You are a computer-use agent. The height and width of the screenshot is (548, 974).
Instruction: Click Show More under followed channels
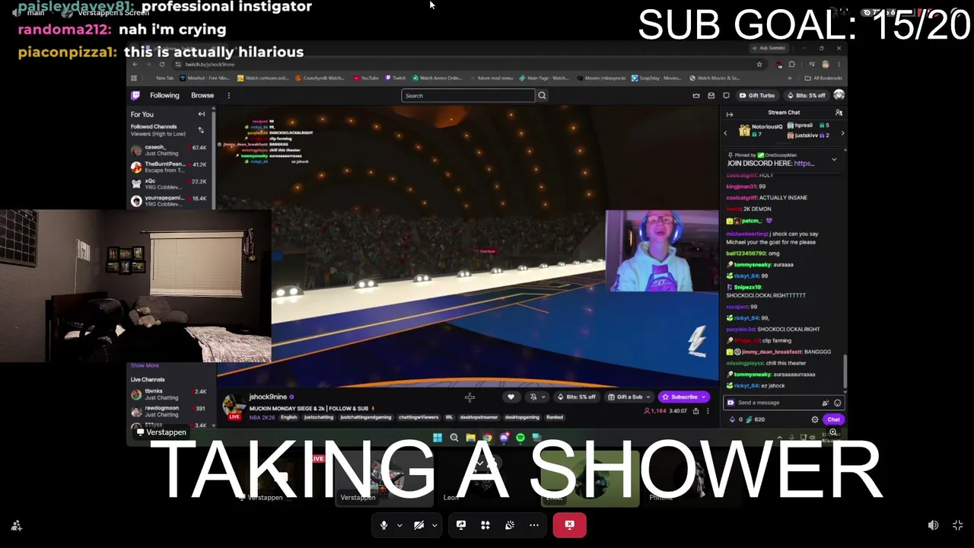click(145, 365)
